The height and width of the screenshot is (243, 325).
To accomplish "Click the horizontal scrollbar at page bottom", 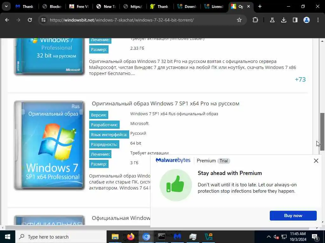I will click(x=157, y=228).
